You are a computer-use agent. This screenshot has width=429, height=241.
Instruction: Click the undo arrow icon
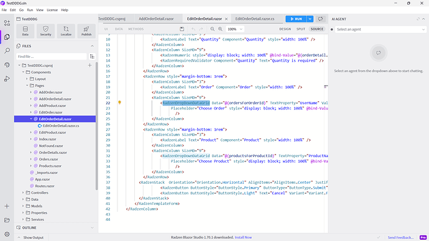click(x=193, y=29)
